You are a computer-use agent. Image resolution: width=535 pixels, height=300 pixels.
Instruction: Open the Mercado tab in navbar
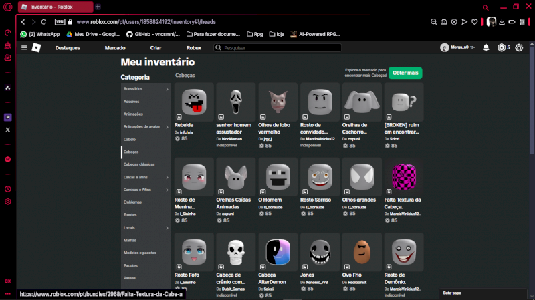(x=115, y=48)
